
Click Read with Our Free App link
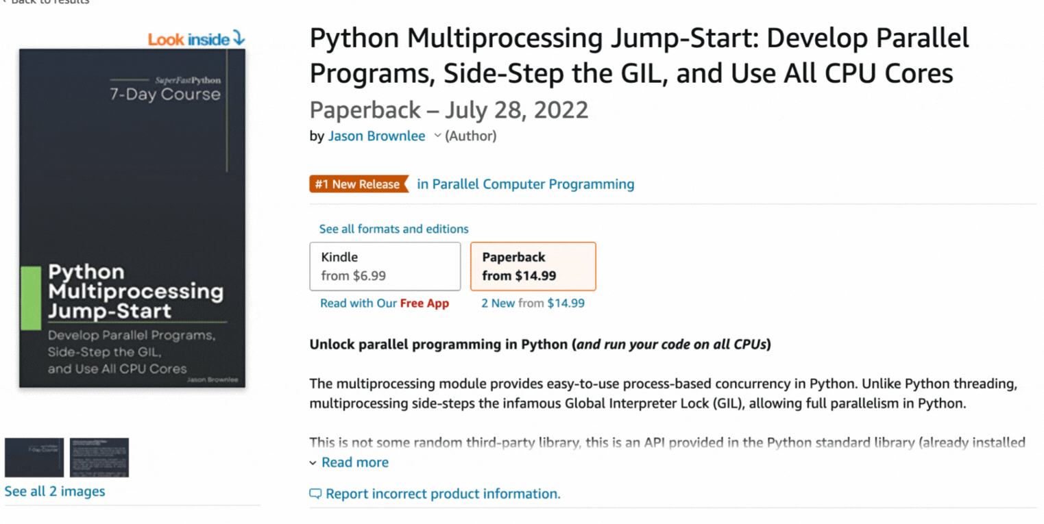coord(384,303)
